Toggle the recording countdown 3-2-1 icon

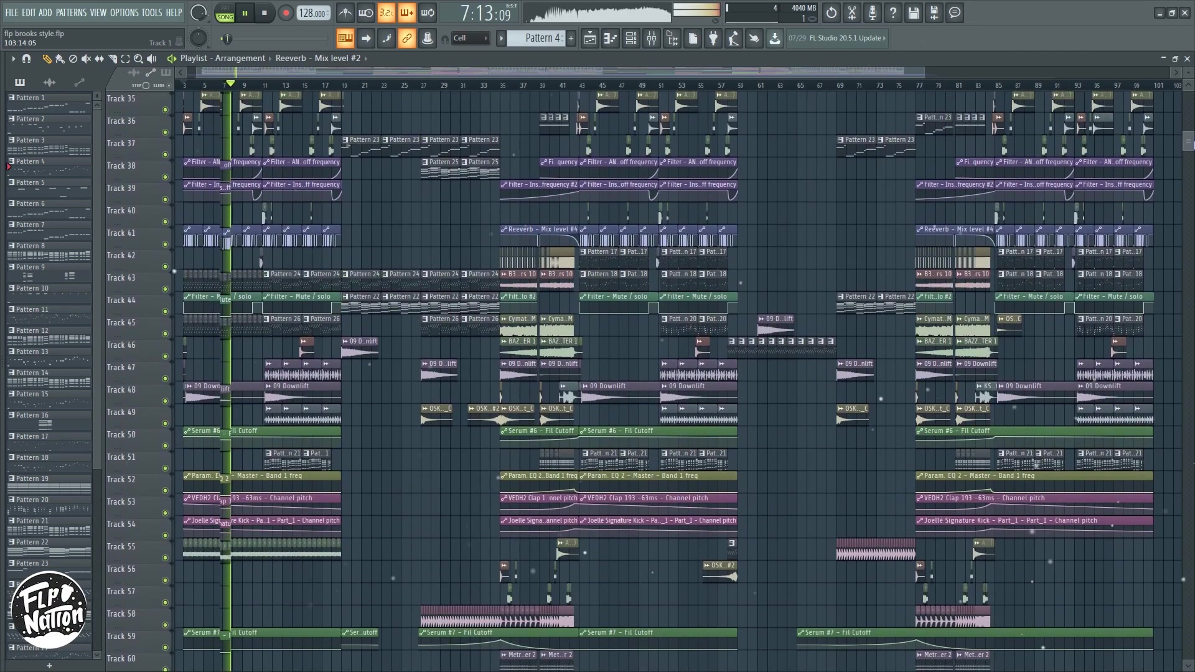[x=386, y=12]
